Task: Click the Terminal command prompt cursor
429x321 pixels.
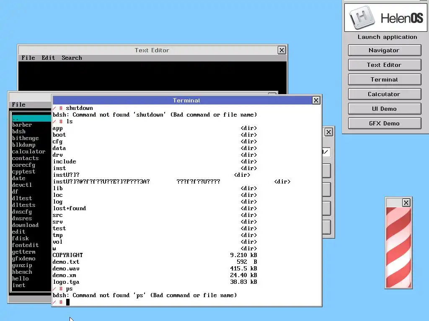Action: coord(68,302)
